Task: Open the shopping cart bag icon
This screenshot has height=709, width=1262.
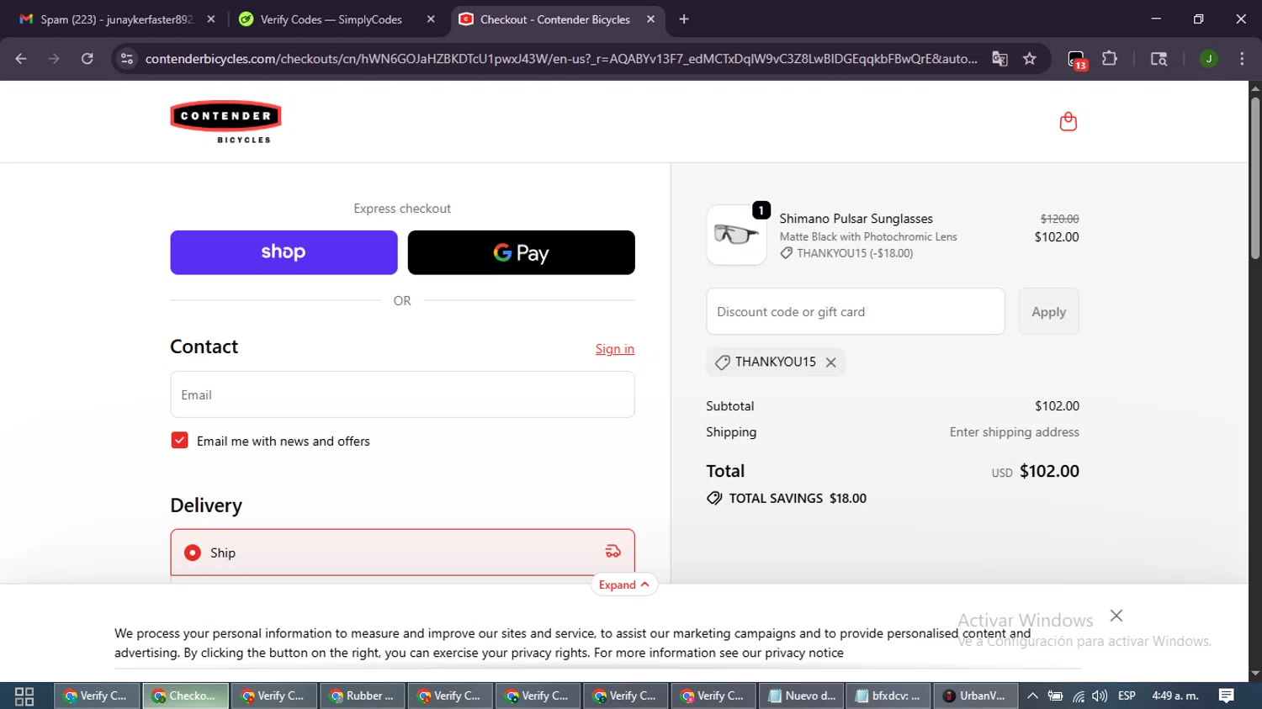Action: [1068, 122]
